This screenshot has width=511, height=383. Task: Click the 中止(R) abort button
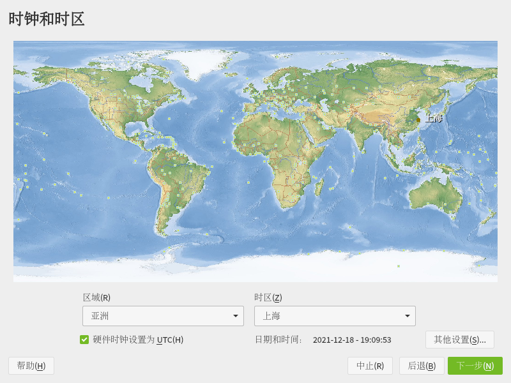coord(370,366)
